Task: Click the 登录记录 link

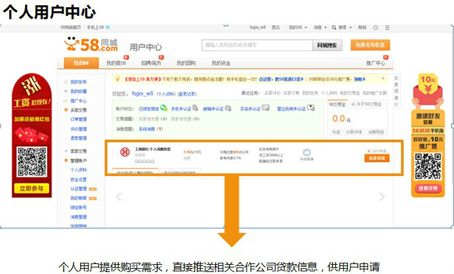Action: coord(187,94)
